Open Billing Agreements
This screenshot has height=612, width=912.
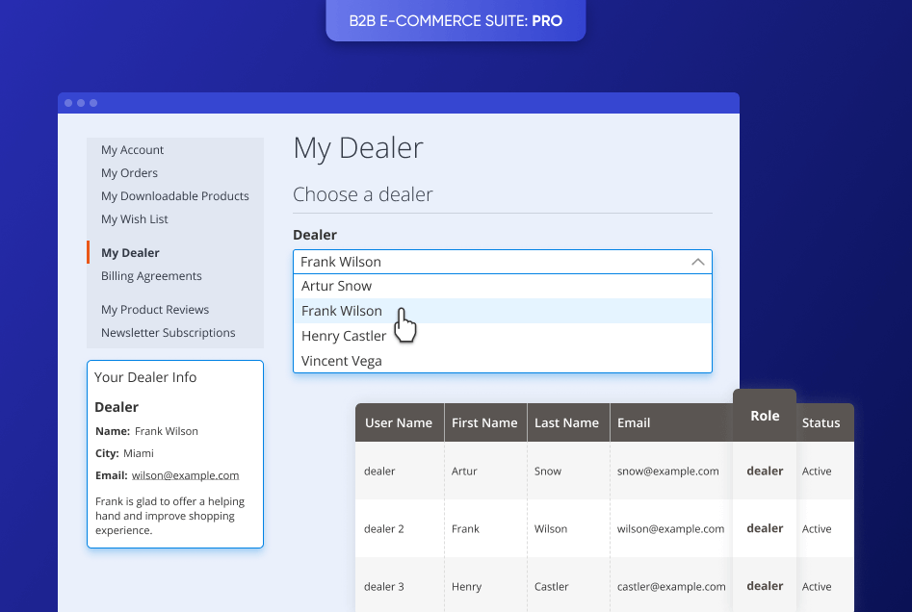pyautogui.click(x=151, y=275)
